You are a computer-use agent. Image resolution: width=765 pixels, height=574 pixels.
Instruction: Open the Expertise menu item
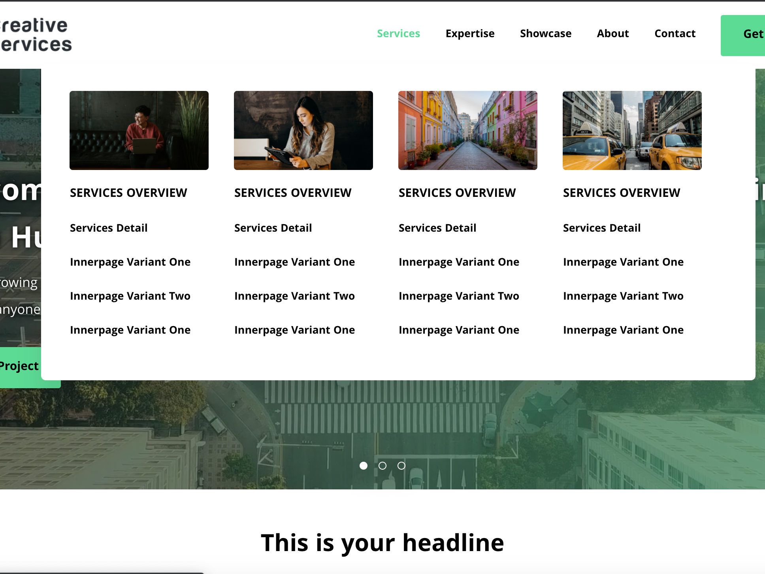470,34
